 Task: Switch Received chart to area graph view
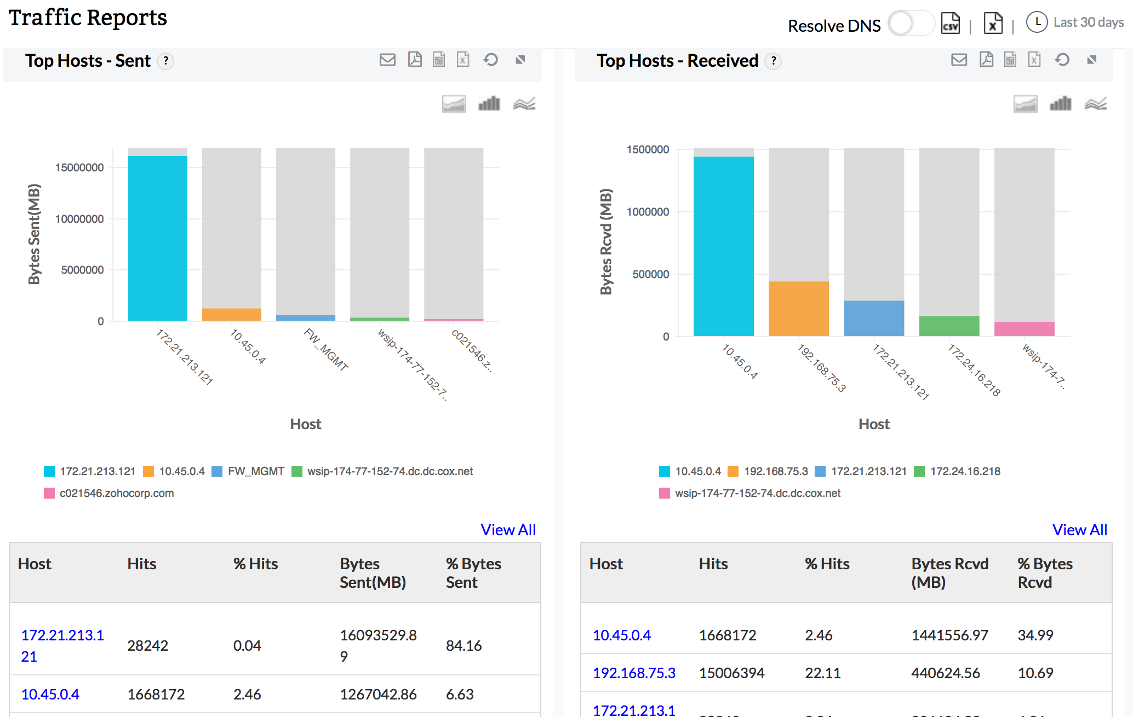[x=1025, y=103]
